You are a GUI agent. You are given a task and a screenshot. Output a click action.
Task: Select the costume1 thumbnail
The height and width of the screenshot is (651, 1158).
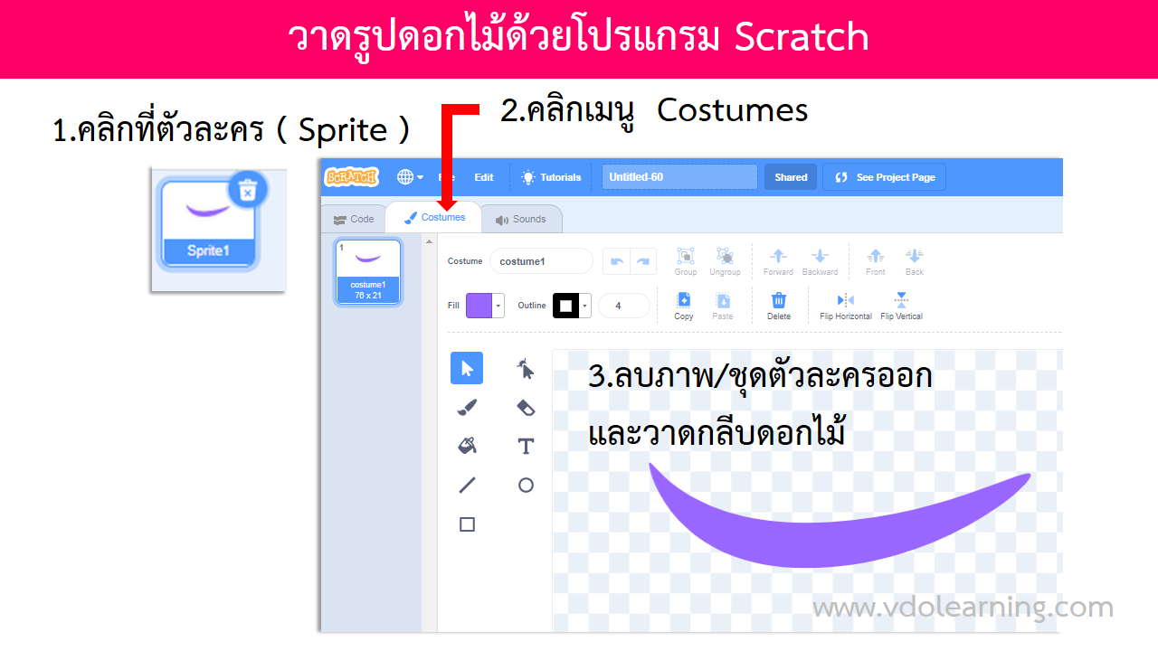tap(368, 271)
